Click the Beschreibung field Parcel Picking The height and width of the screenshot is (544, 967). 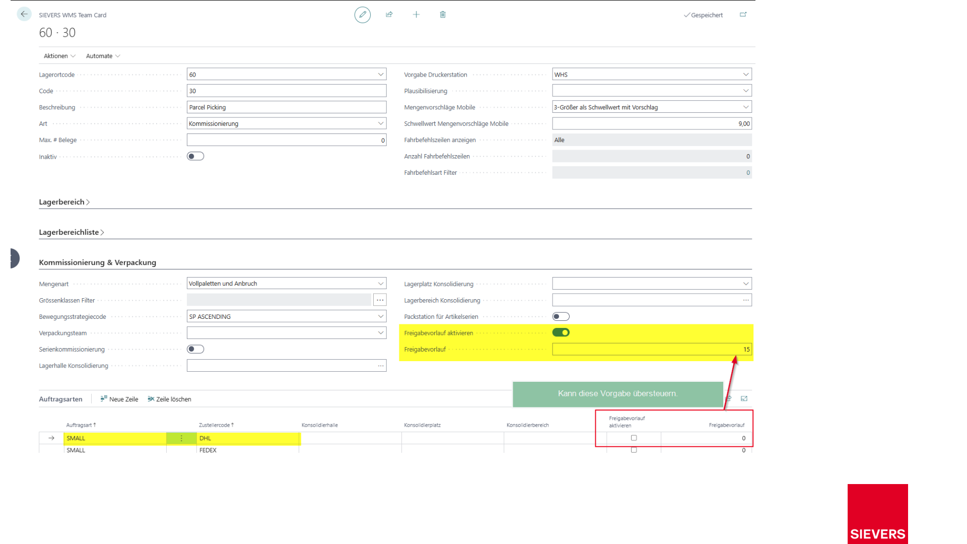click(287, 107)
